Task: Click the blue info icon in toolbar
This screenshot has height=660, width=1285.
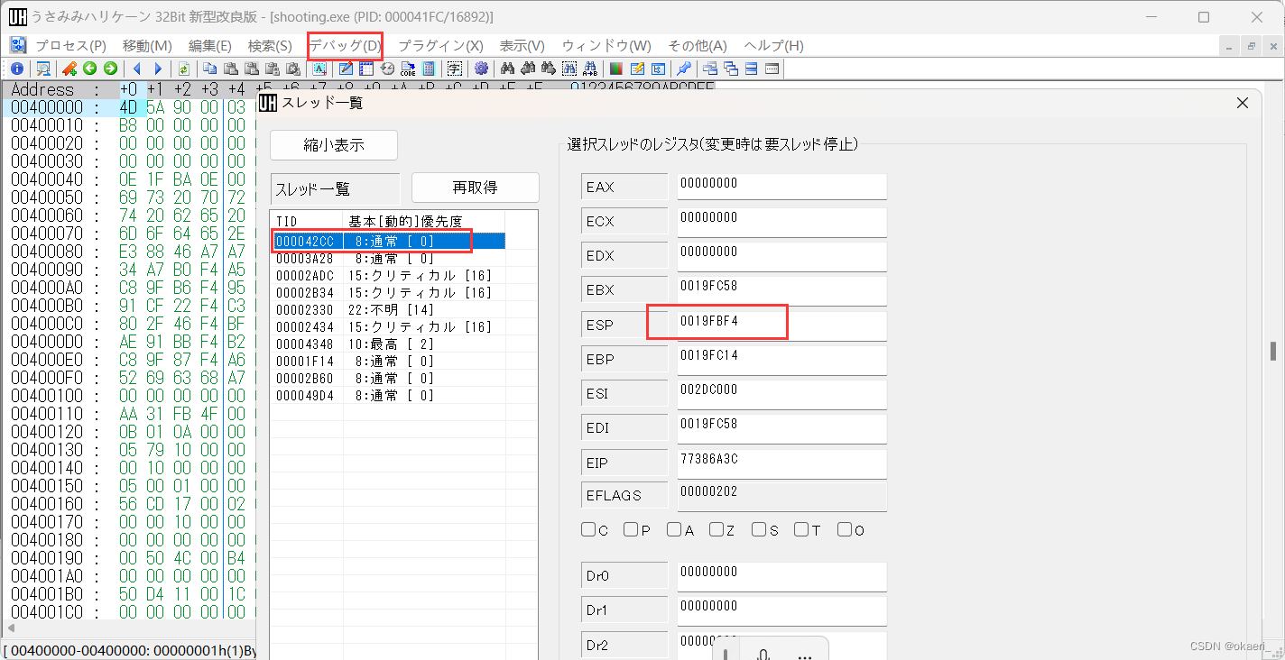Action: [x=17, y=69]
